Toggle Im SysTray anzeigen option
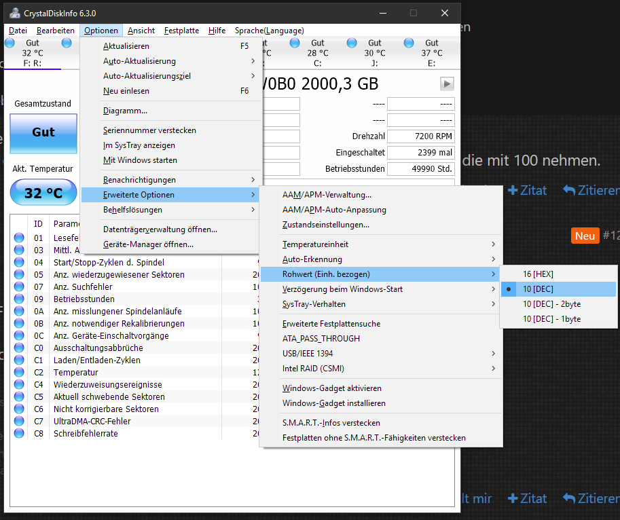 pos(171,145)
